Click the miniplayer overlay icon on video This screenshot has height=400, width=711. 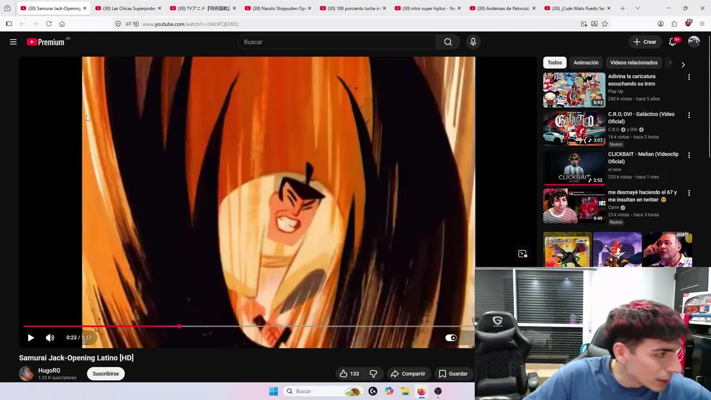[523, 253]
